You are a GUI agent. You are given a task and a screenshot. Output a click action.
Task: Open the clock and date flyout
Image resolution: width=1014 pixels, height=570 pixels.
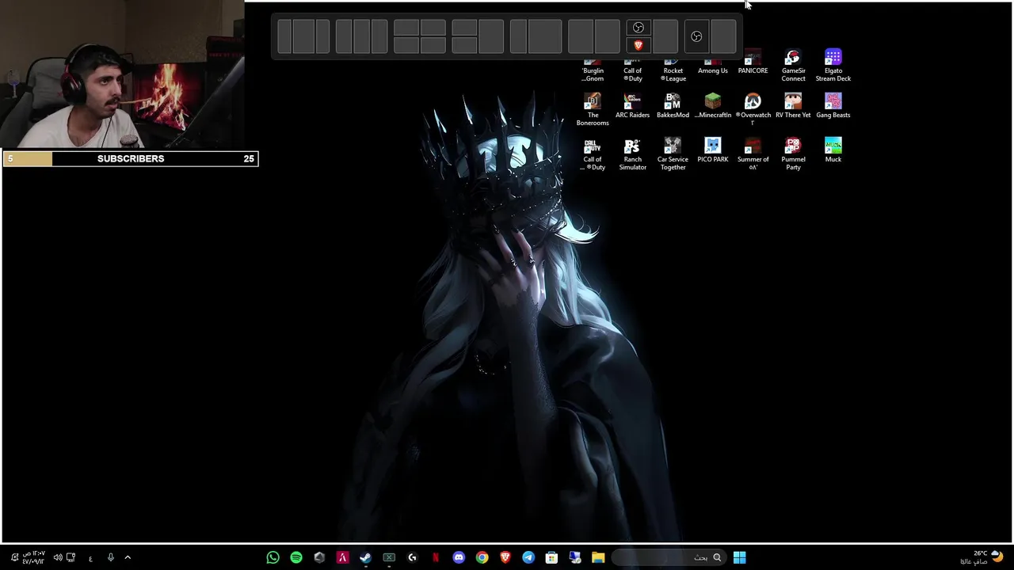pos(33,557)
